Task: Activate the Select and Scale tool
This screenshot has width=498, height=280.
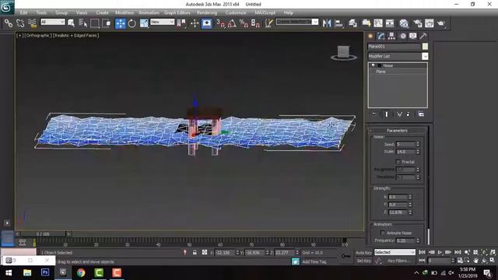Action: pyautogui.click(x=144, y=23)
